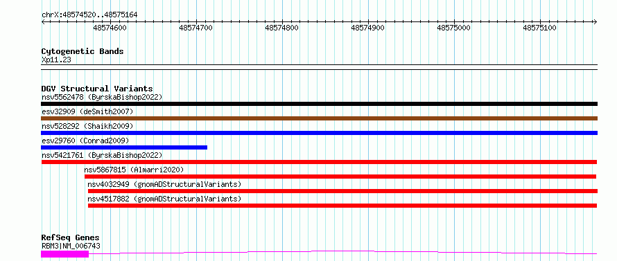Open the nsv5562478 (ByrskaBishop2022) label

point(102,97)
